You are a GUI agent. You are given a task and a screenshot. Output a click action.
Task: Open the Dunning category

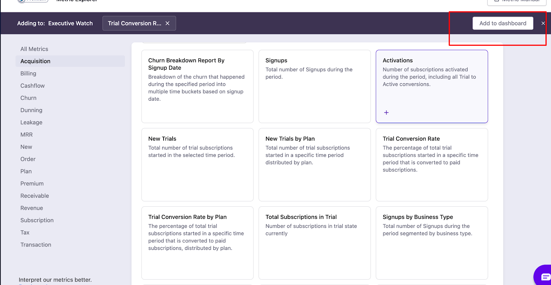click(31, 110)
